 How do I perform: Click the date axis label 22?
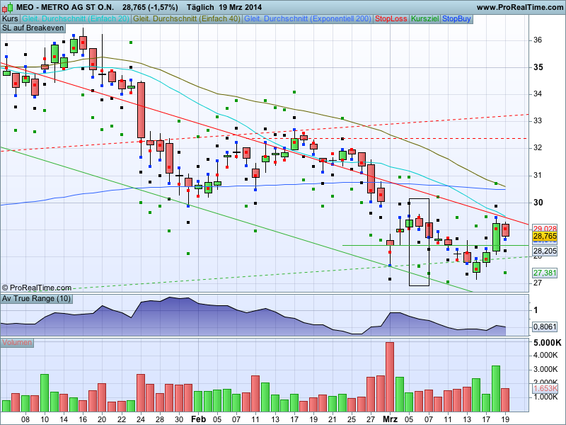coord(121,419)
